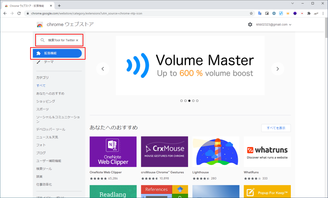Viewport: 328px width, 198px height.
Task: Expand the khb02323@gmail.com account menu
Action: click(274, 24)
